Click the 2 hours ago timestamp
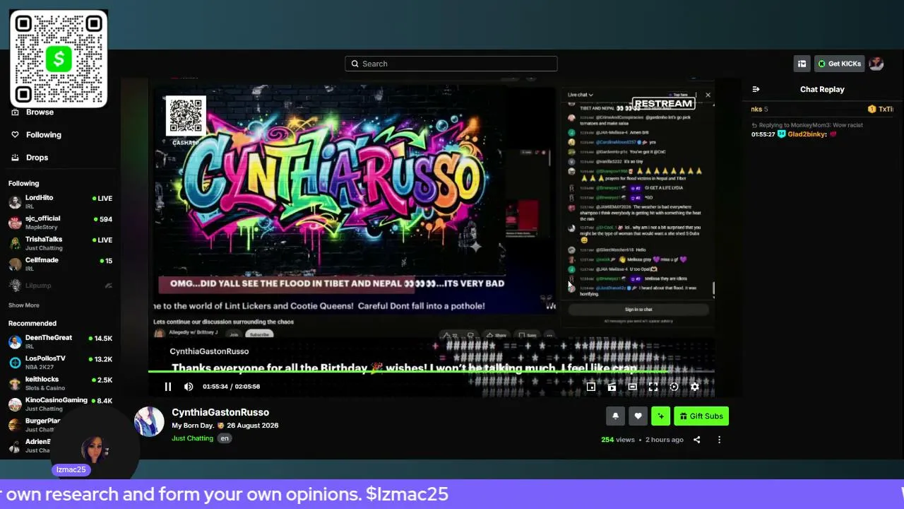This screenshot has height=509, width=904. pos(665,440)
